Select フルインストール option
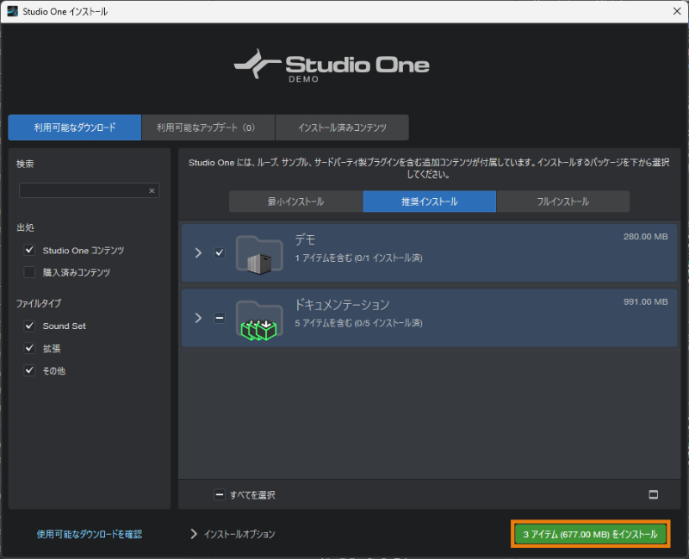Viewport: 689px width, 559px height. pyautogui.click(x=563, y=202)
